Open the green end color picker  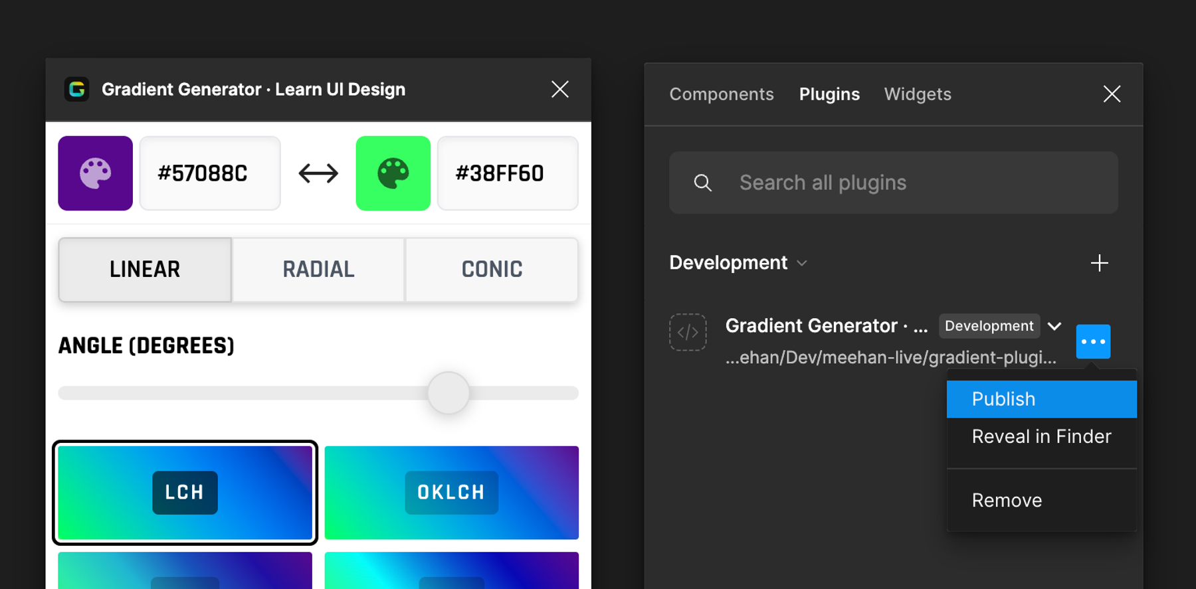(393, 173)
